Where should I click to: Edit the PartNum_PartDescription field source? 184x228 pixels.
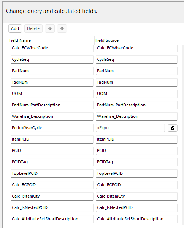click(x=136, y=105)
